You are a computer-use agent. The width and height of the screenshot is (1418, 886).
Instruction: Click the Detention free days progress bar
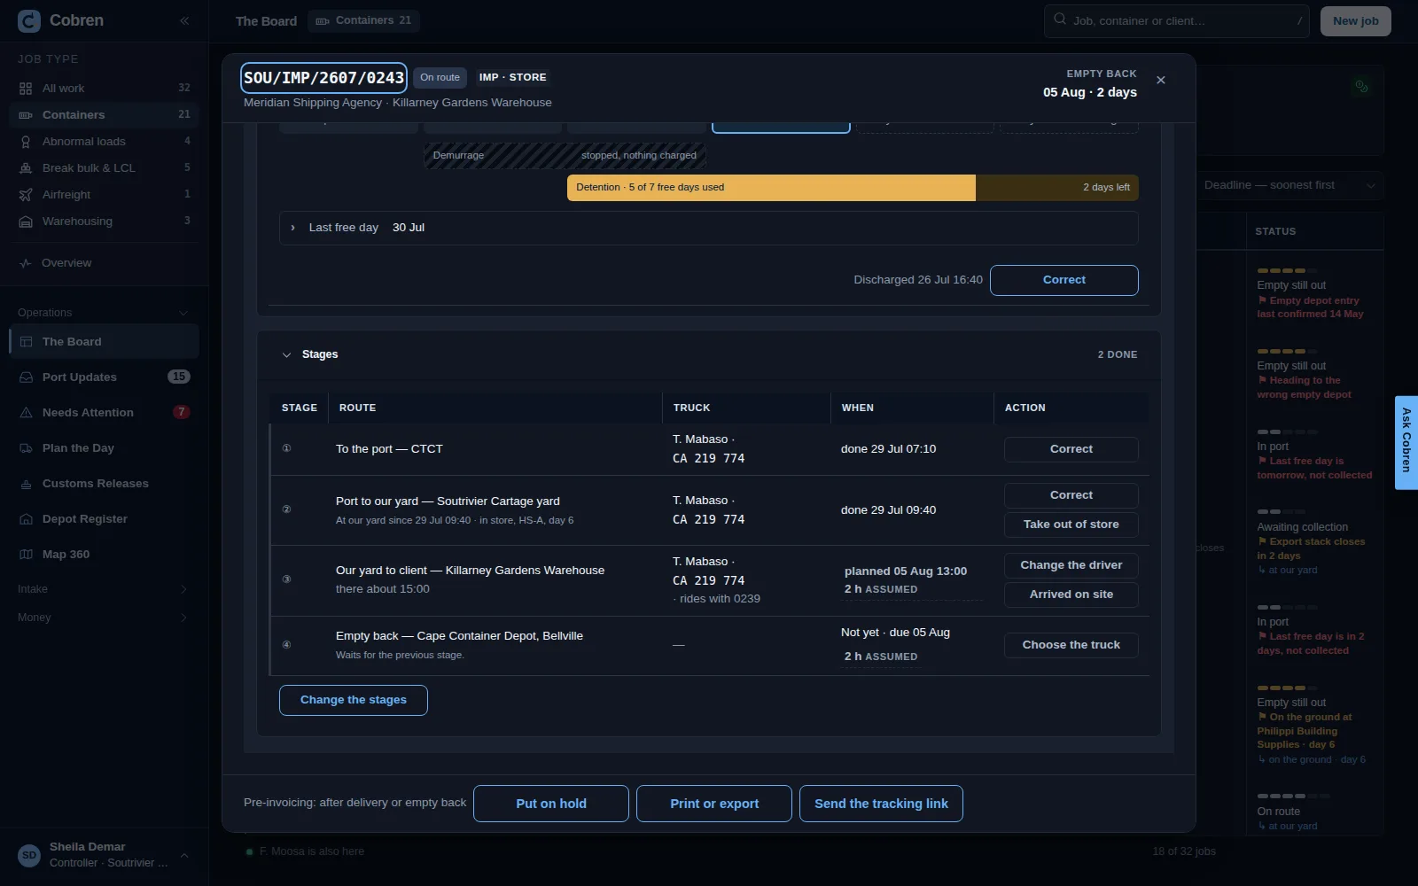(x=853, y=187)
